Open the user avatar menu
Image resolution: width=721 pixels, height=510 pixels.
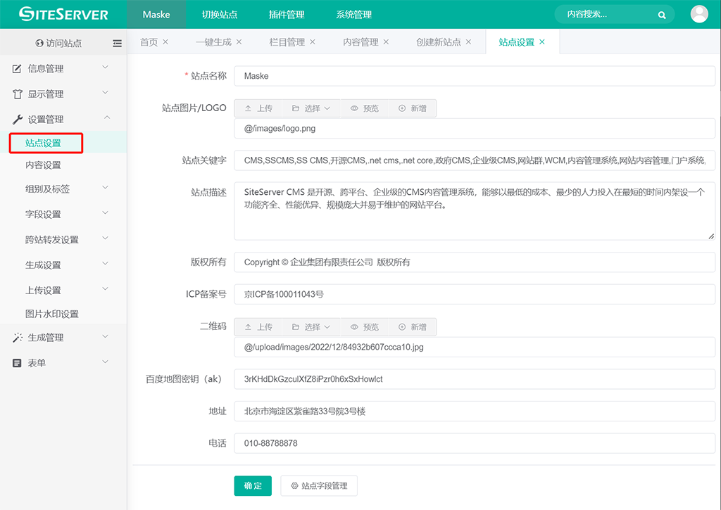click(699, 14)
